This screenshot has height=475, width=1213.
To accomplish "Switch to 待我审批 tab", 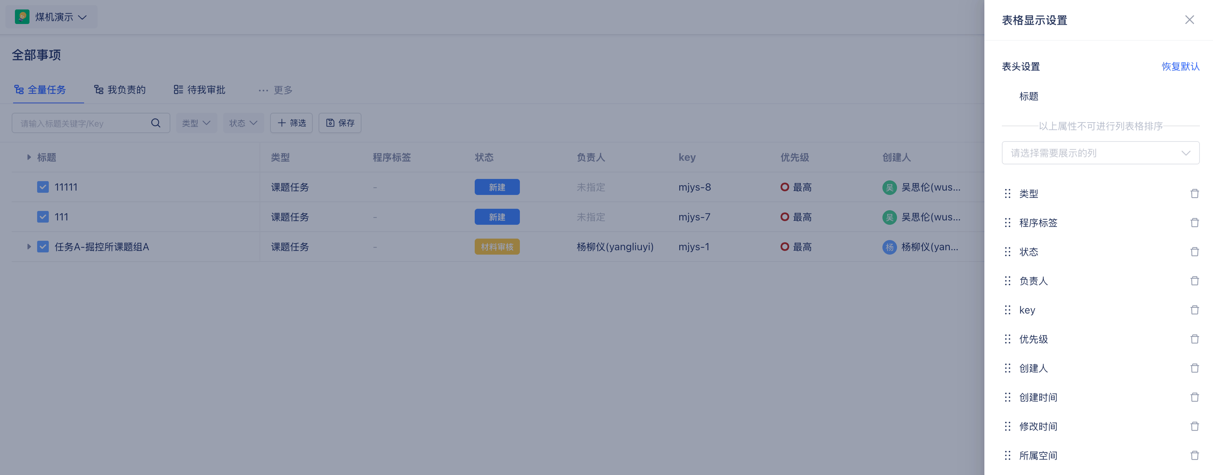I will pos(199,90).
